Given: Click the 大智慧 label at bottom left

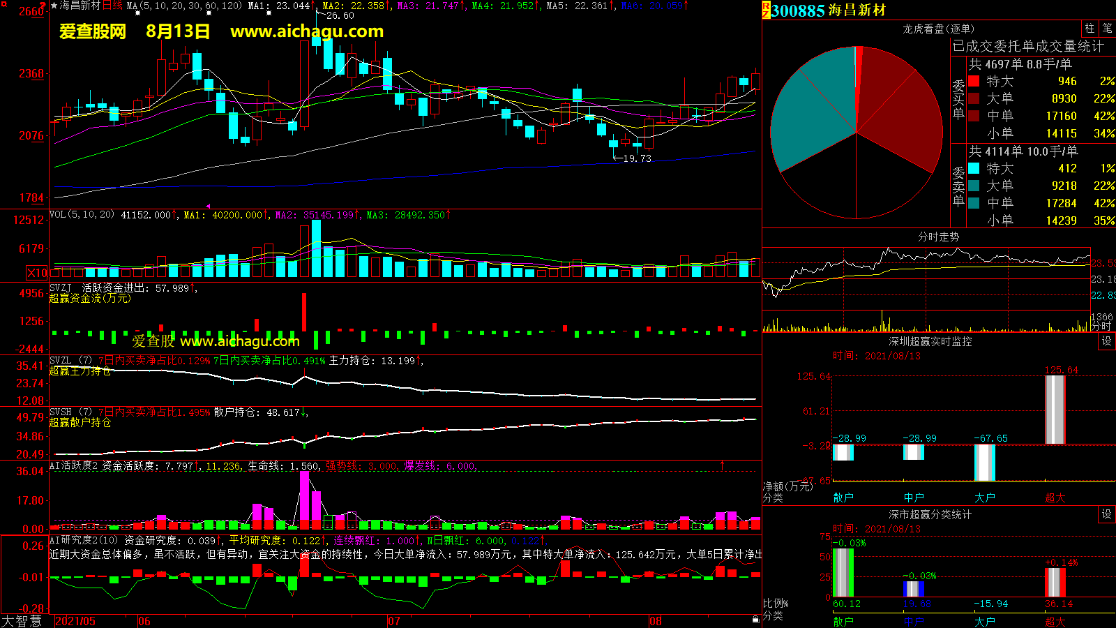Looking at the screenshot, I should 22,621.
